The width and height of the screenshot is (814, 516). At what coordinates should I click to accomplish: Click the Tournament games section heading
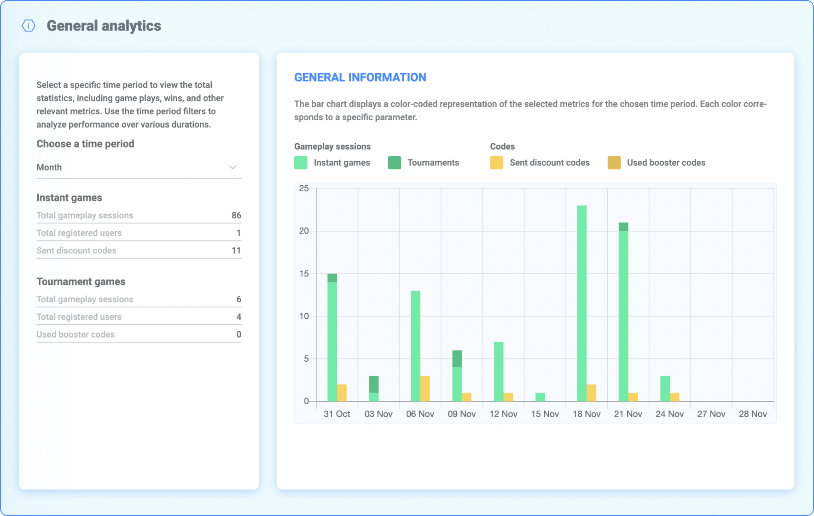[81, 281]
